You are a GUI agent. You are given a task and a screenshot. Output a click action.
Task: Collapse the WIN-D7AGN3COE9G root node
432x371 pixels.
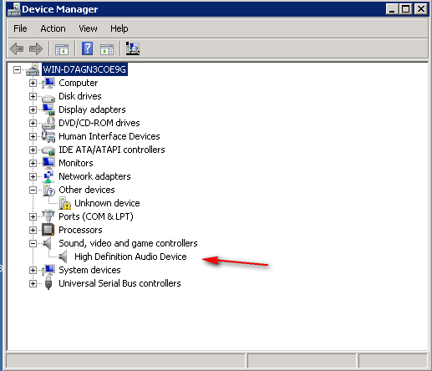(17, 69)
